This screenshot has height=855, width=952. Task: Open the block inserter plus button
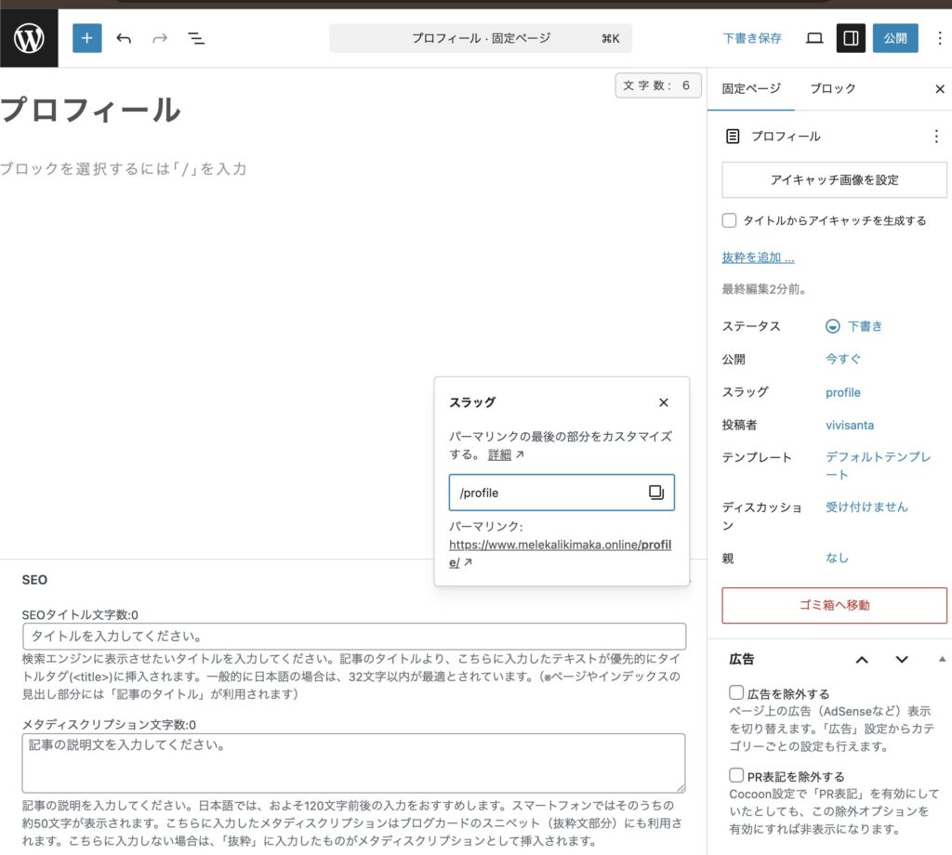tap(87, 38)
